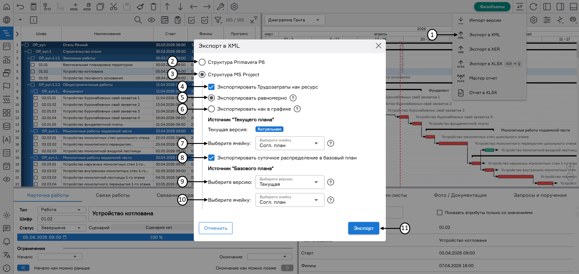This screenshot has width=579, height=274.
Task: Open the print icon above the Gantt chart
Action: 573,20
